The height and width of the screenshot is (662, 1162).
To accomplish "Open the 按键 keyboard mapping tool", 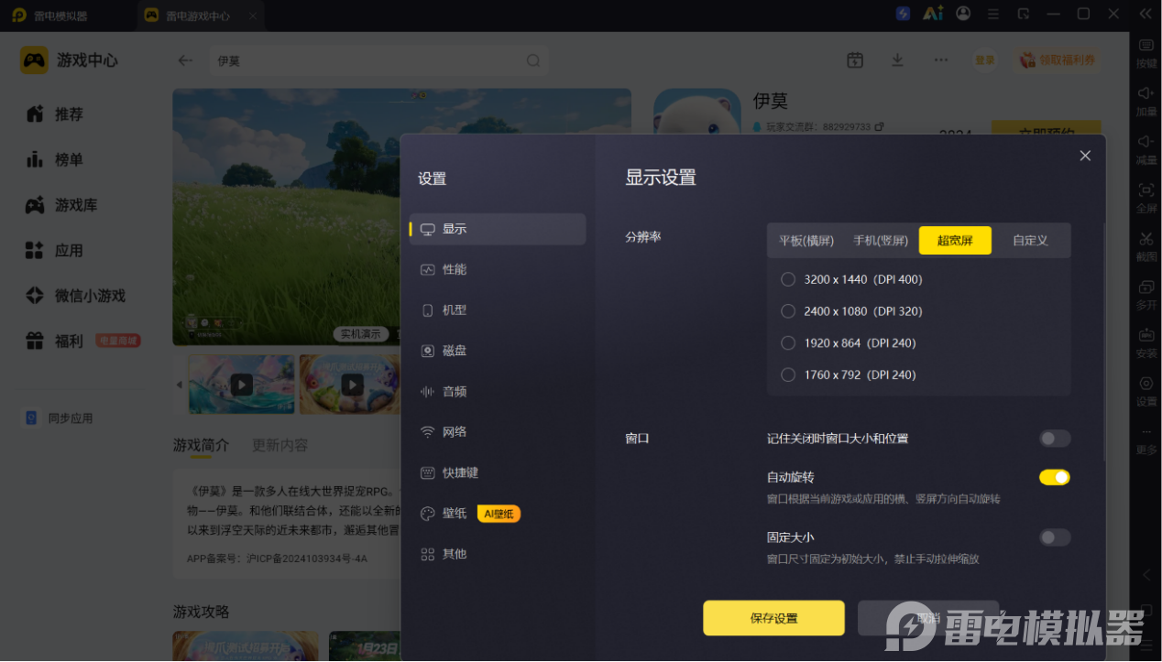I will (x=1146, y=53).
